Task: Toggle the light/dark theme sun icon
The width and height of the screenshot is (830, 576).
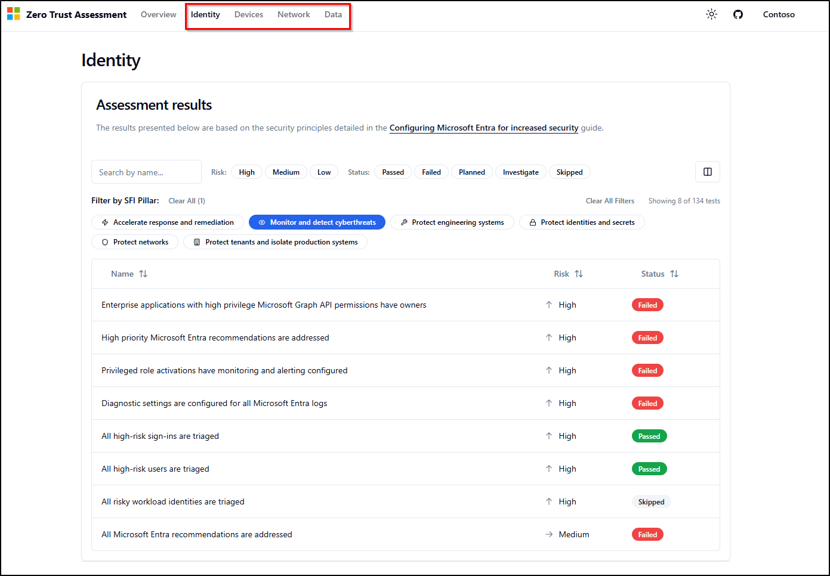Action: [711, 14]
